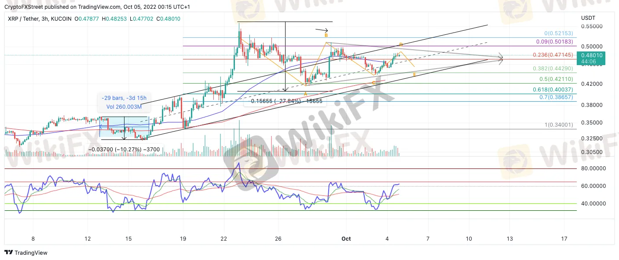Click the orange wave label C
Viewport: 619px width, 260px height.
(x=374, y=82)
